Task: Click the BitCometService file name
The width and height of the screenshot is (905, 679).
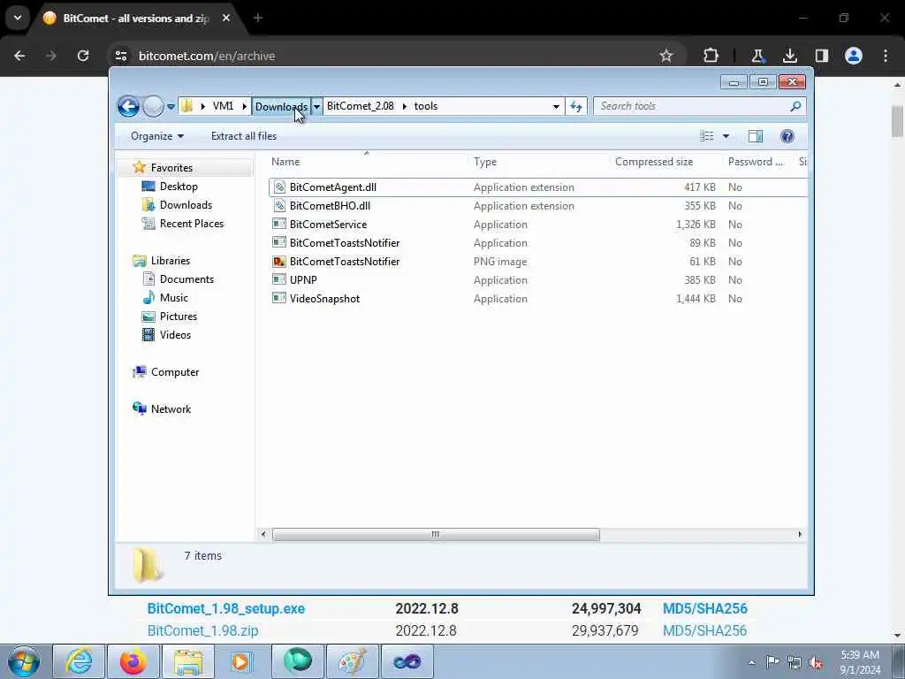Action: pos(328,225)
